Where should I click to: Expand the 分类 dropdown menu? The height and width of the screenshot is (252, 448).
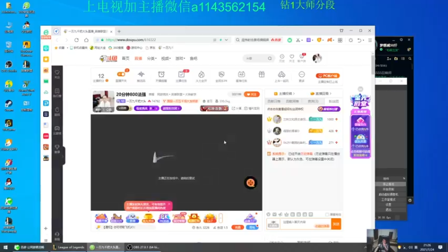pos(151,58)
